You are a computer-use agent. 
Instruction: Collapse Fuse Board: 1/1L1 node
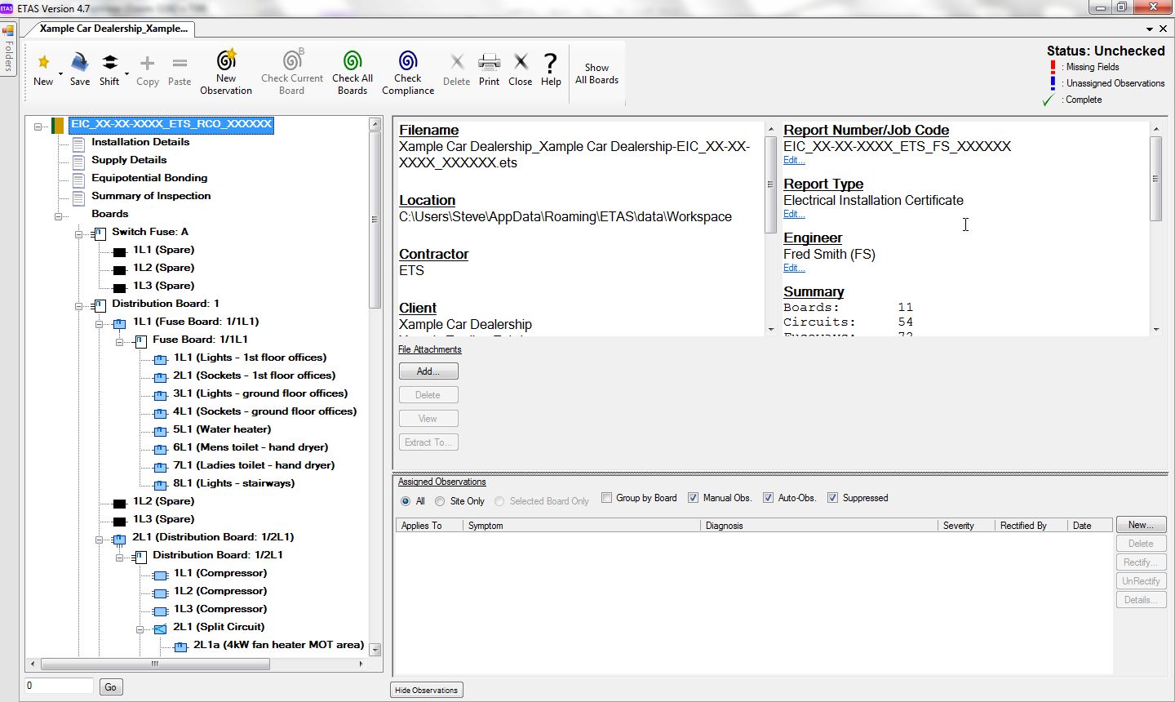click(x=120, y=342)
